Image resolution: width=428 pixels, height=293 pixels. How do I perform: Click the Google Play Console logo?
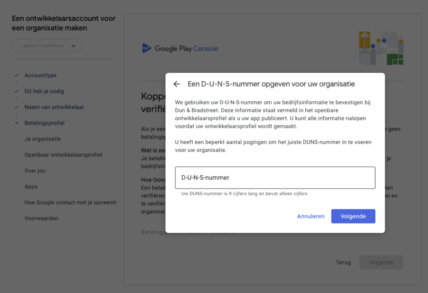coord(180,48)
